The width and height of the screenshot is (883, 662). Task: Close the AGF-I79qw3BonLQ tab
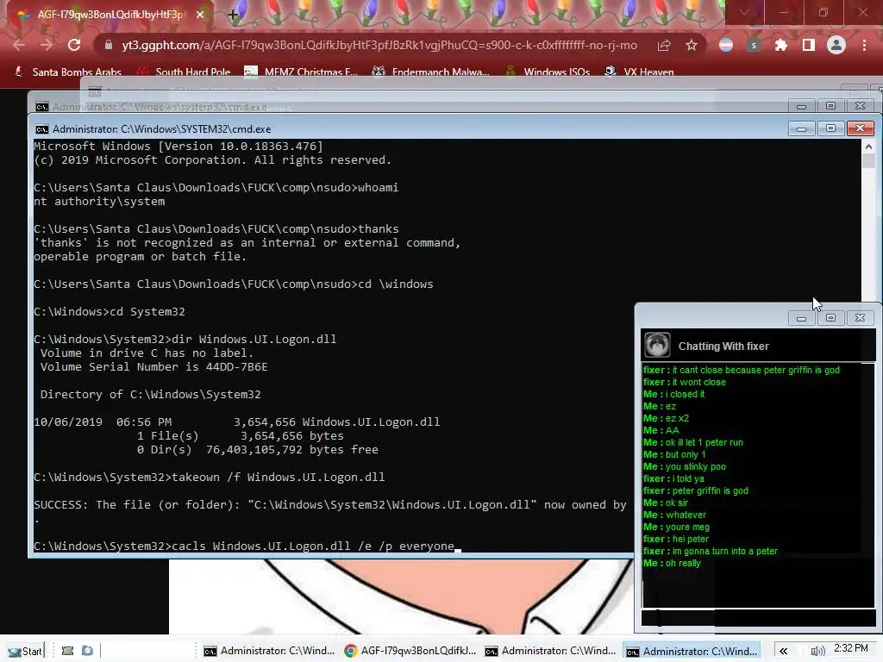[x=200, y=15]
